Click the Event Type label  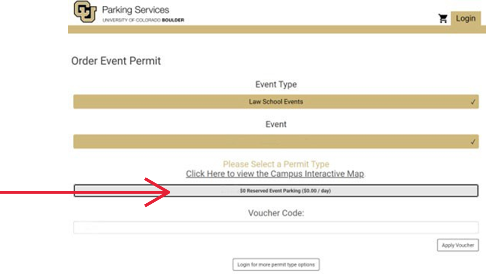point(276,85)
